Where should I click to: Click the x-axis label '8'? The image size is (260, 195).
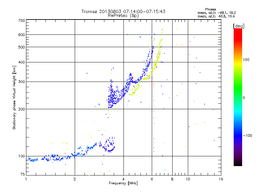coord(172,179)
